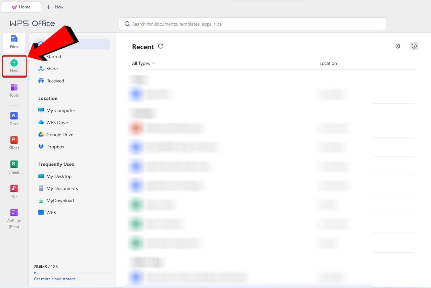
Task: Select the Starred filter
Action: click(53, 57)
